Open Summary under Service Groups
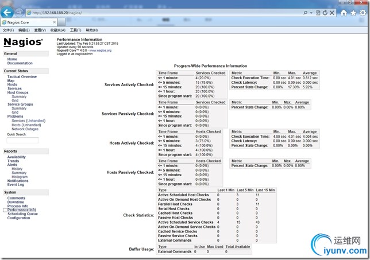370x260 pixels. coord(19,108)
